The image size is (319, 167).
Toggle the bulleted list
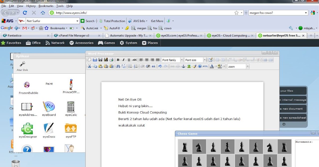[130, 66]
